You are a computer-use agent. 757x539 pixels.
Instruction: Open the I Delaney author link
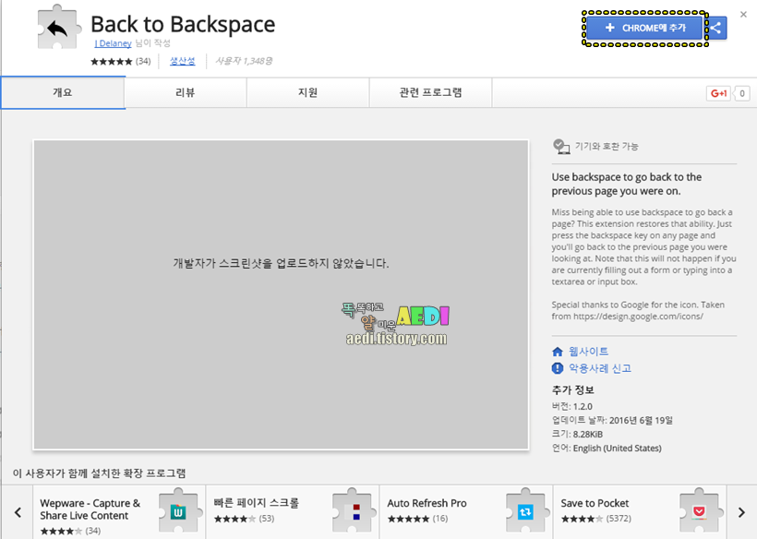pyautogui.click(x=112, y=42)
